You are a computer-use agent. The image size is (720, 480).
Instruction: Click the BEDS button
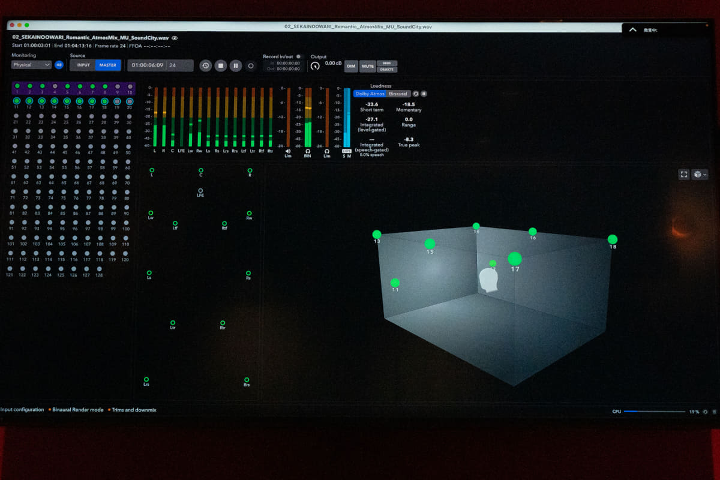pos(387,63)
